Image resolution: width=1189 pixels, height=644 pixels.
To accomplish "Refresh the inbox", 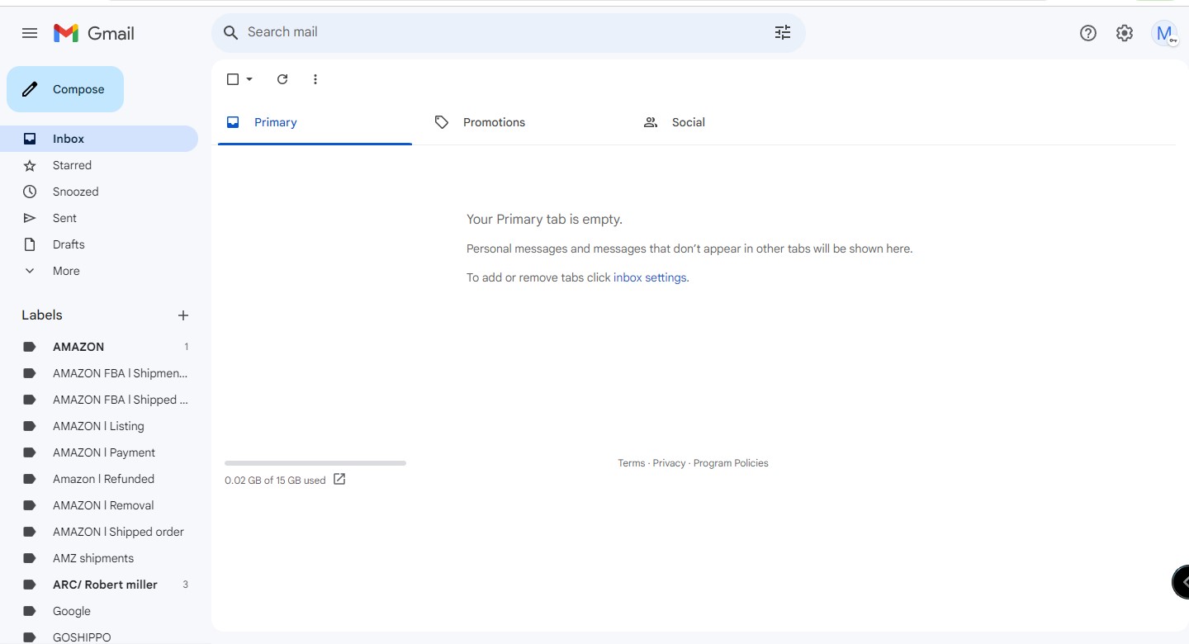I will coord(282,79).
